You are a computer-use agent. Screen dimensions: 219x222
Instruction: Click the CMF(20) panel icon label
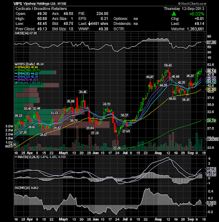16,188
